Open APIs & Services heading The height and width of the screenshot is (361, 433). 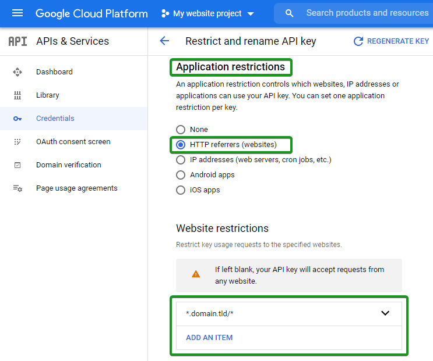coord(73,41)
